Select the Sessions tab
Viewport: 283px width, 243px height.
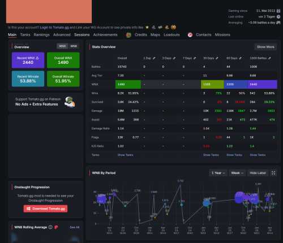click(82, 35)
